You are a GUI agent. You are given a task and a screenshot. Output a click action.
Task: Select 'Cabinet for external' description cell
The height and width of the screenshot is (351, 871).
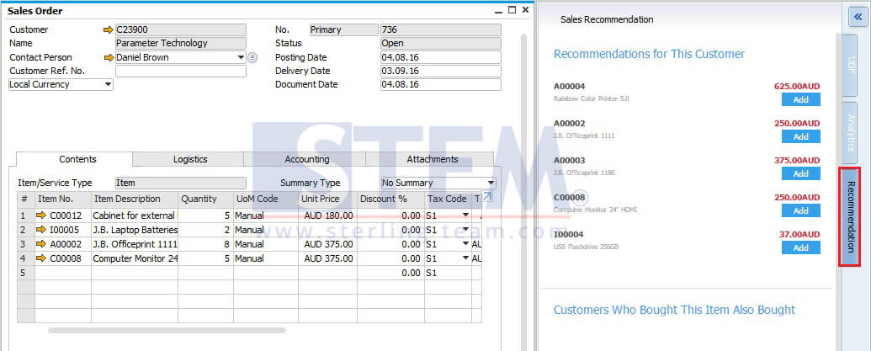tap(135, 215)
